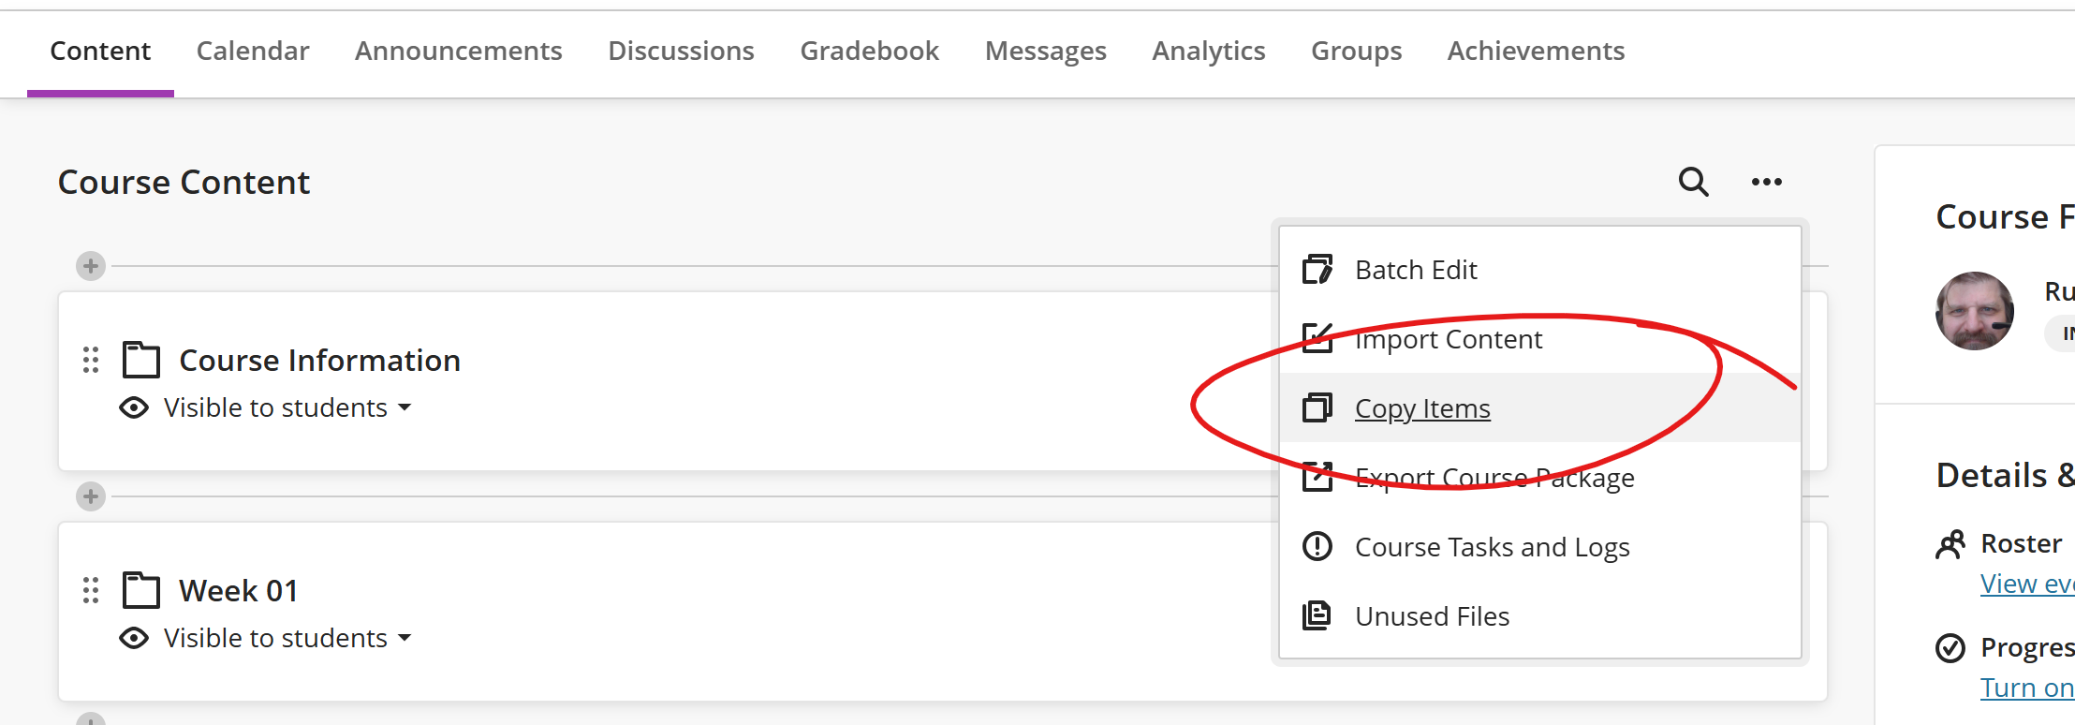
Task: Click the Course Tasks and Logs icon
Action: [x=1317, y=546]
